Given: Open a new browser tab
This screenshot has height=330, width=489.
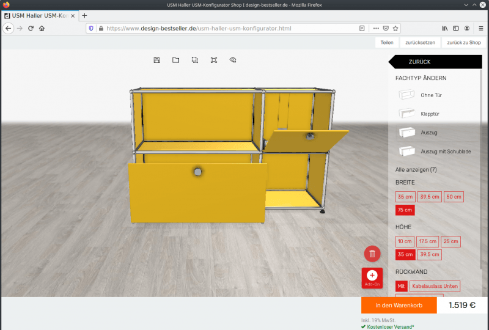Looking at the screenshot, I should (84, 16).
